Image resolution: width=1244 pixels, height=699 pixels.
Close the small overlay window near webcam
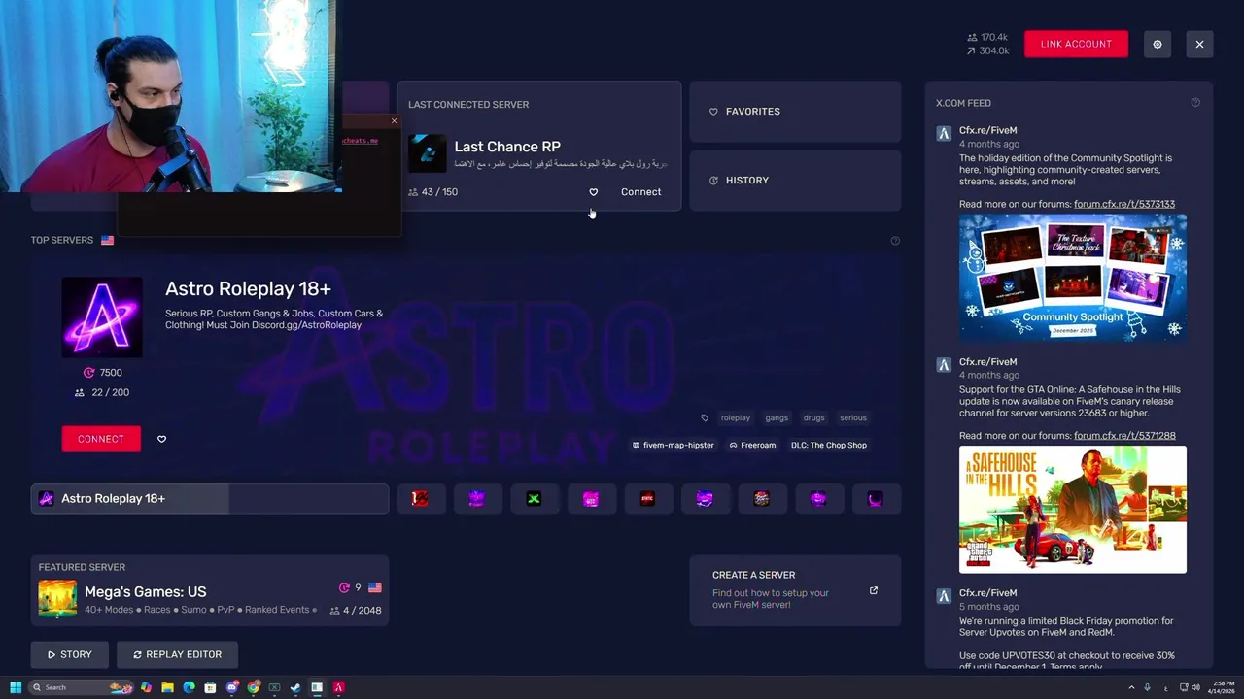[394, 121]
